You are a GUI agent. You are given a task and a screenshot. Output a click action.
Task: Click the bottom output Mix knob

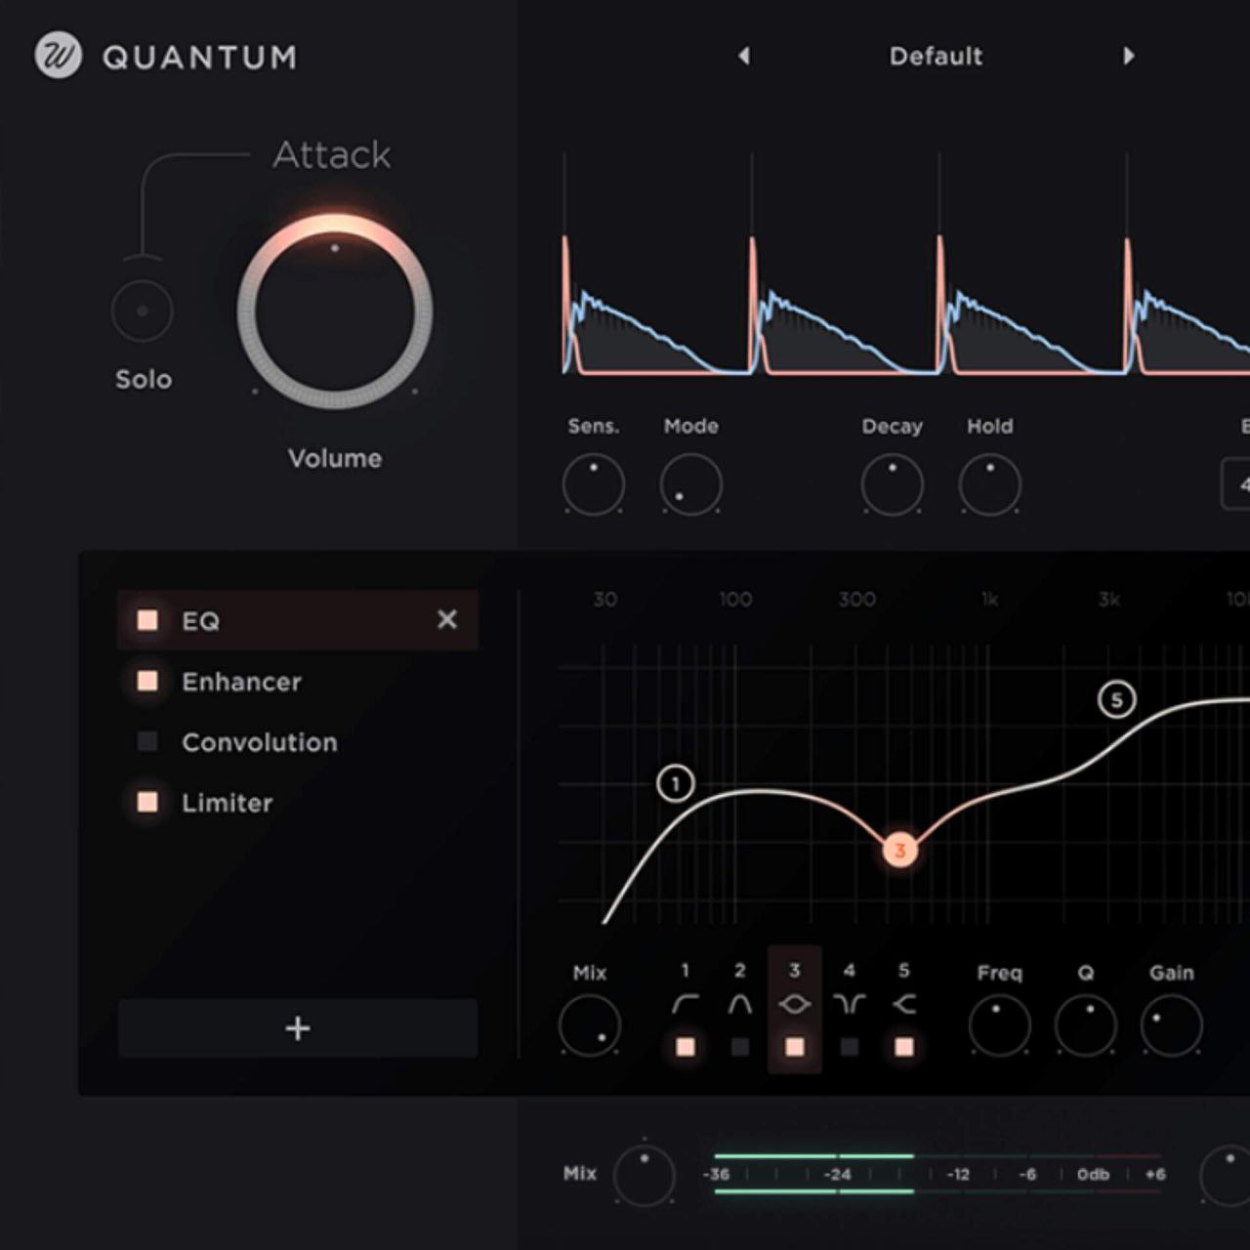click(644, 1175)
